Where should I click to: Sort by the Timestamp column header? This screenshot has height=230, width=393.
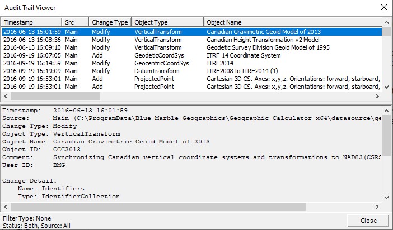click(31, 22)
